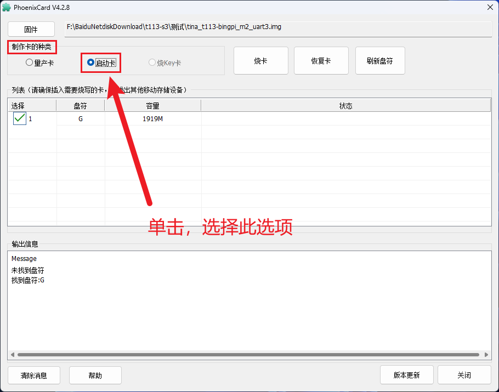Screen dimensions: 499x392
Task: Click the horizontal scrollbar thumb in output
Action: tap(248, 355)
